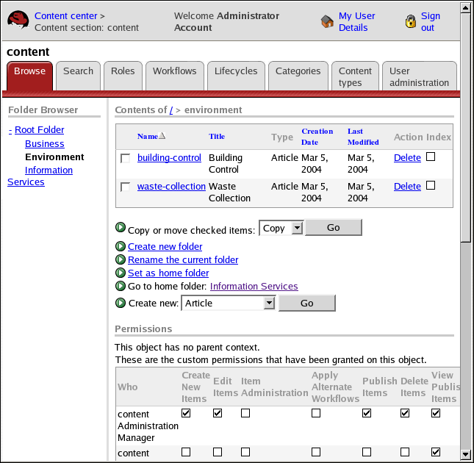This screenshot has width=474, height=463.
Task: Click Go button next to Copy dropdown
Action: pyautogui.click(x=334, y=227)
